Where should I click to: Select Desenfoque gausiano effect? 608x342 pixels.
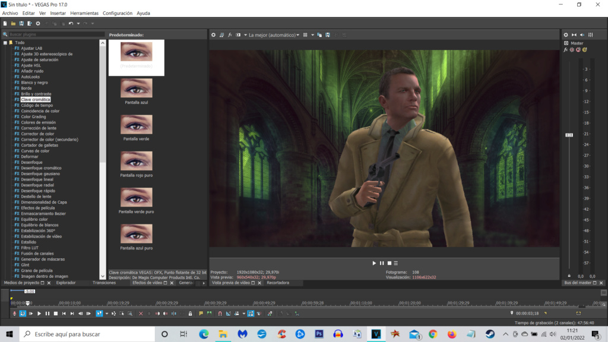pos(40,174)
